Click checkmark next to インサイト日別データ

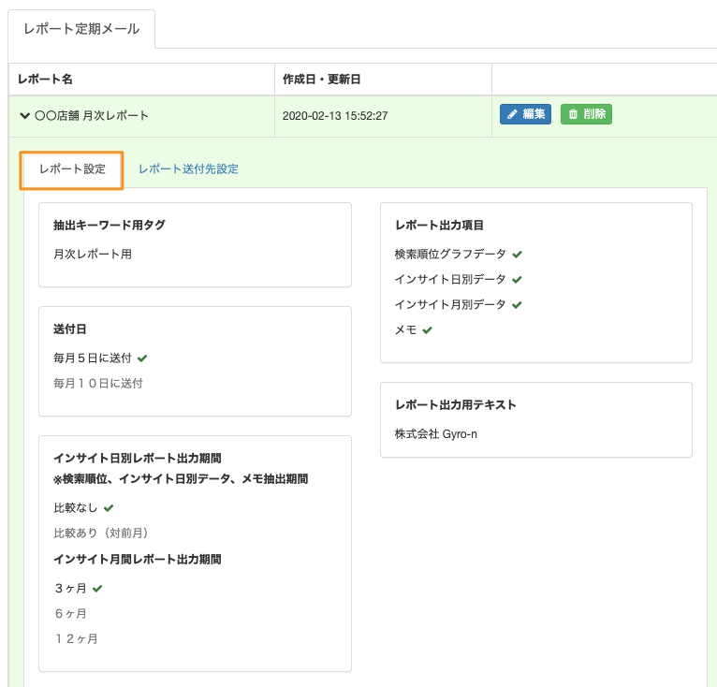(x=518, y=280)
